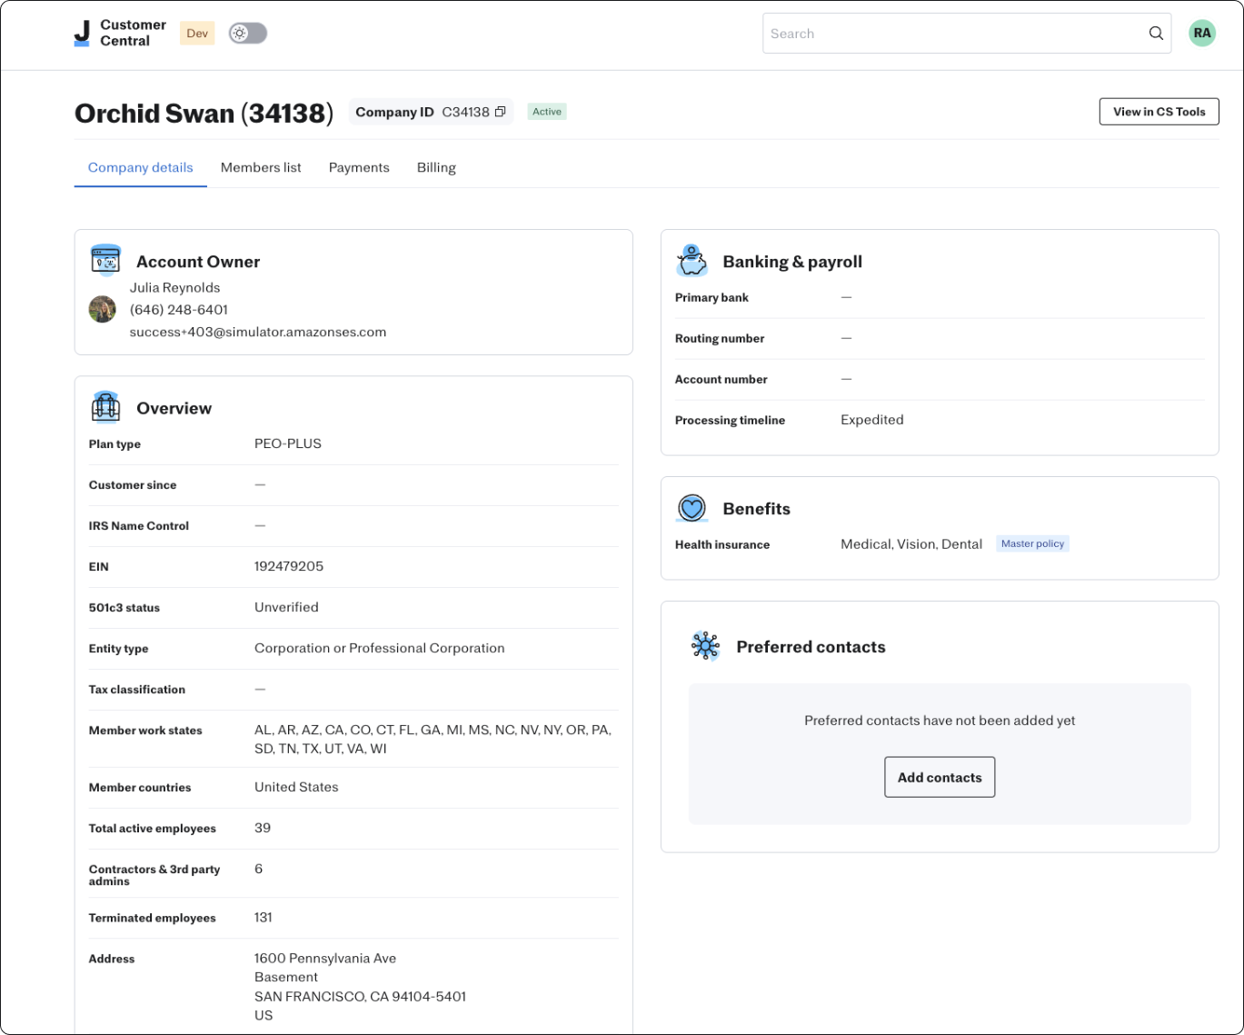Click the Orchid Swan (34138) heading
This screenshot has height=1035, width=1244.
click(204, 113)
